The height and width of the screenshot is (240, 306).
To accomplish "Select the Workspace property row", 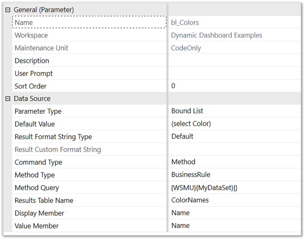I will pyautogui.click(x=31, y=35).
